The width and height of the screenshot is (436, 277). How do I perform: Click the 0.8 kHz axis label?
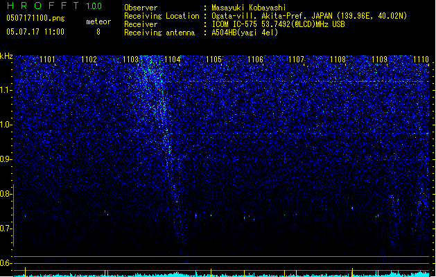[6, 194]
